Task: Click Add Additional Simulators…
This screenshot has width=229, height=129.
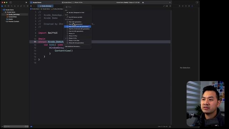Action: [73, 47]
